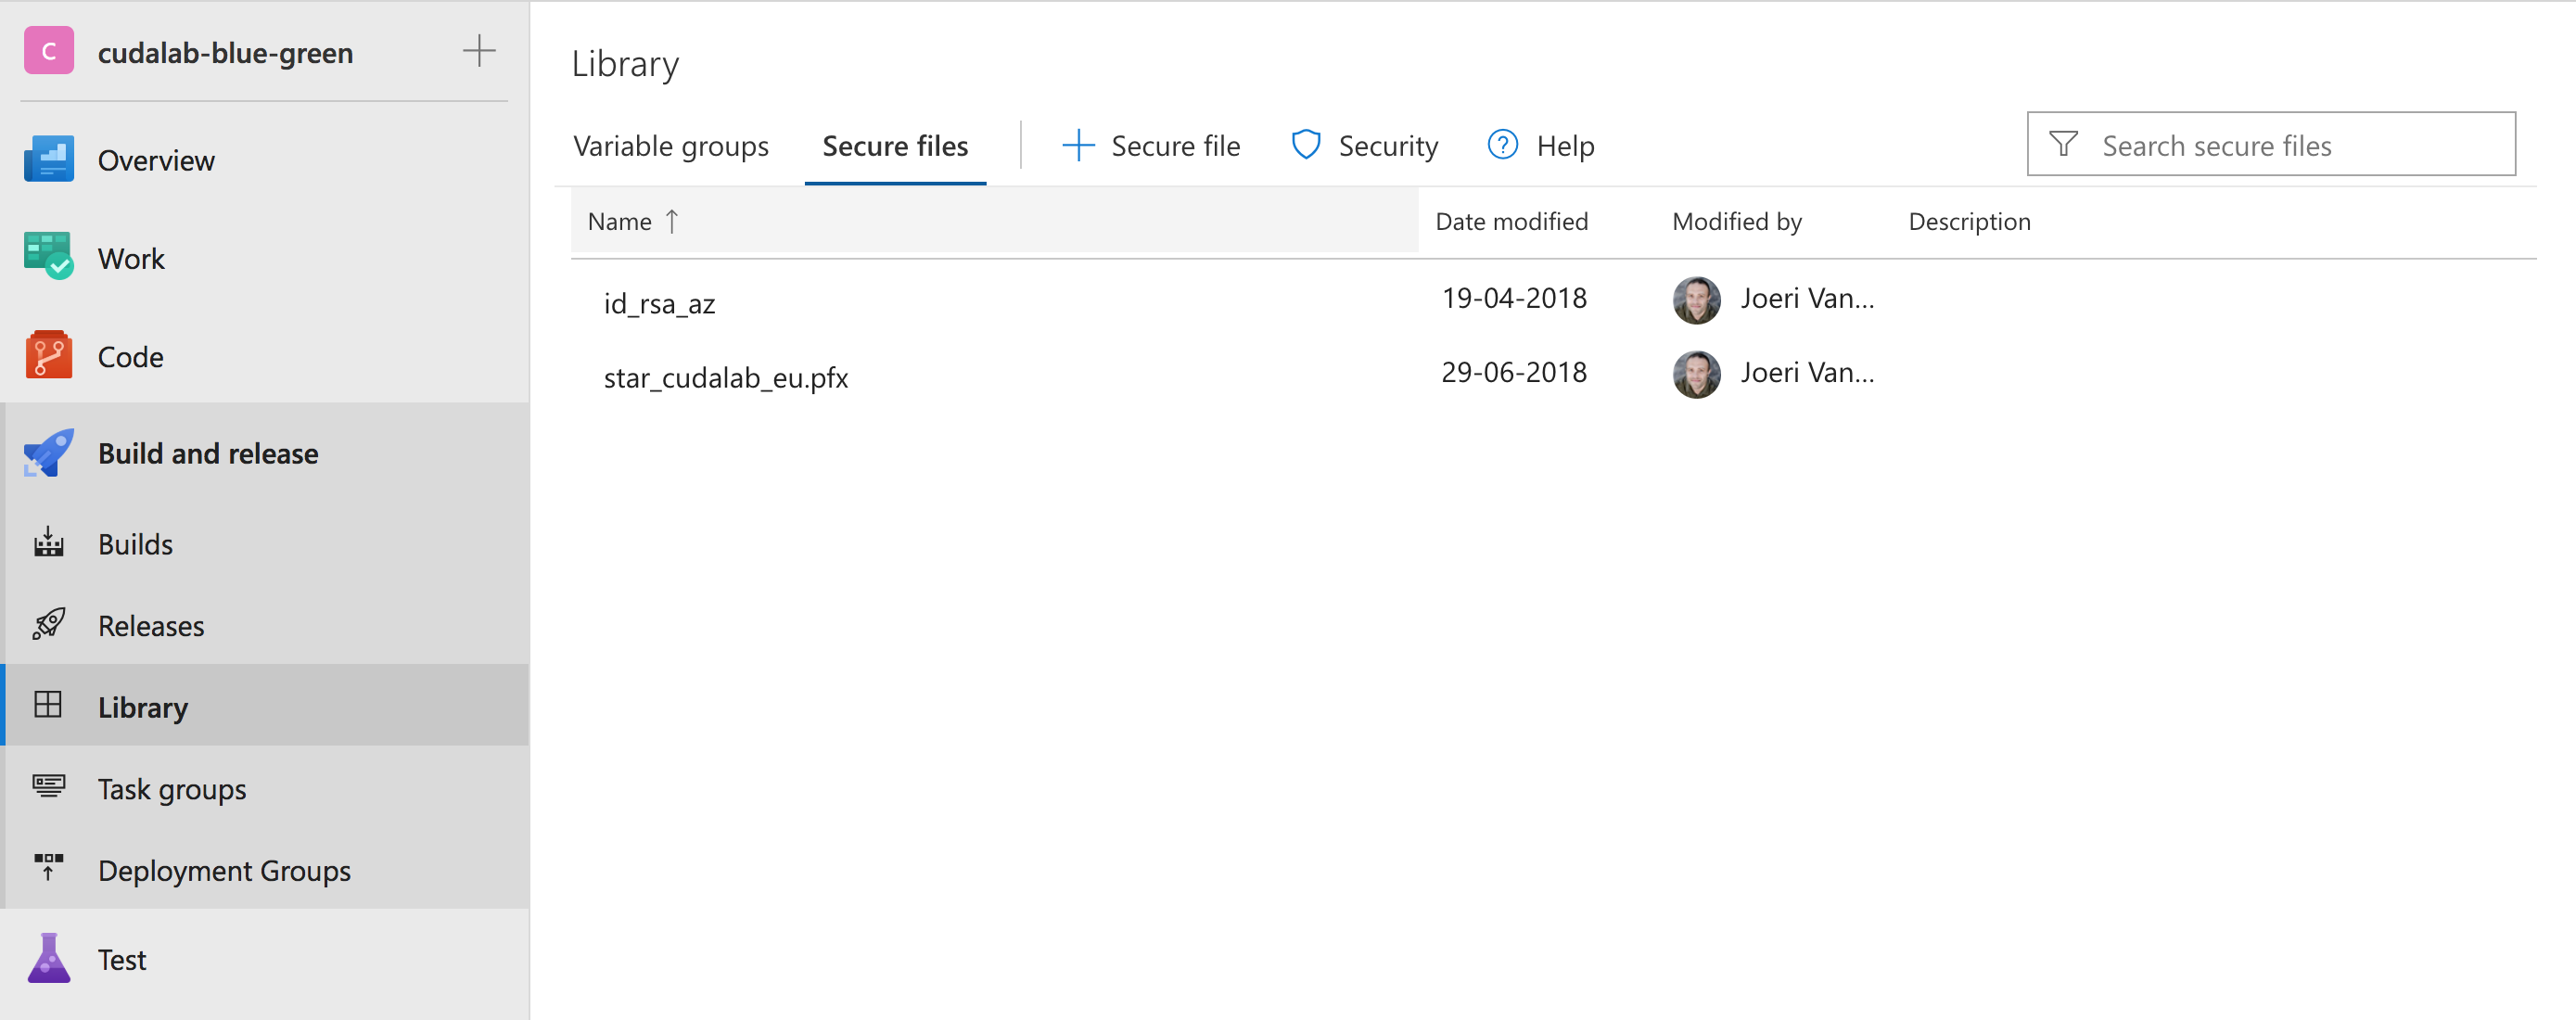Click the plus next to the project name

pos(479,51)
